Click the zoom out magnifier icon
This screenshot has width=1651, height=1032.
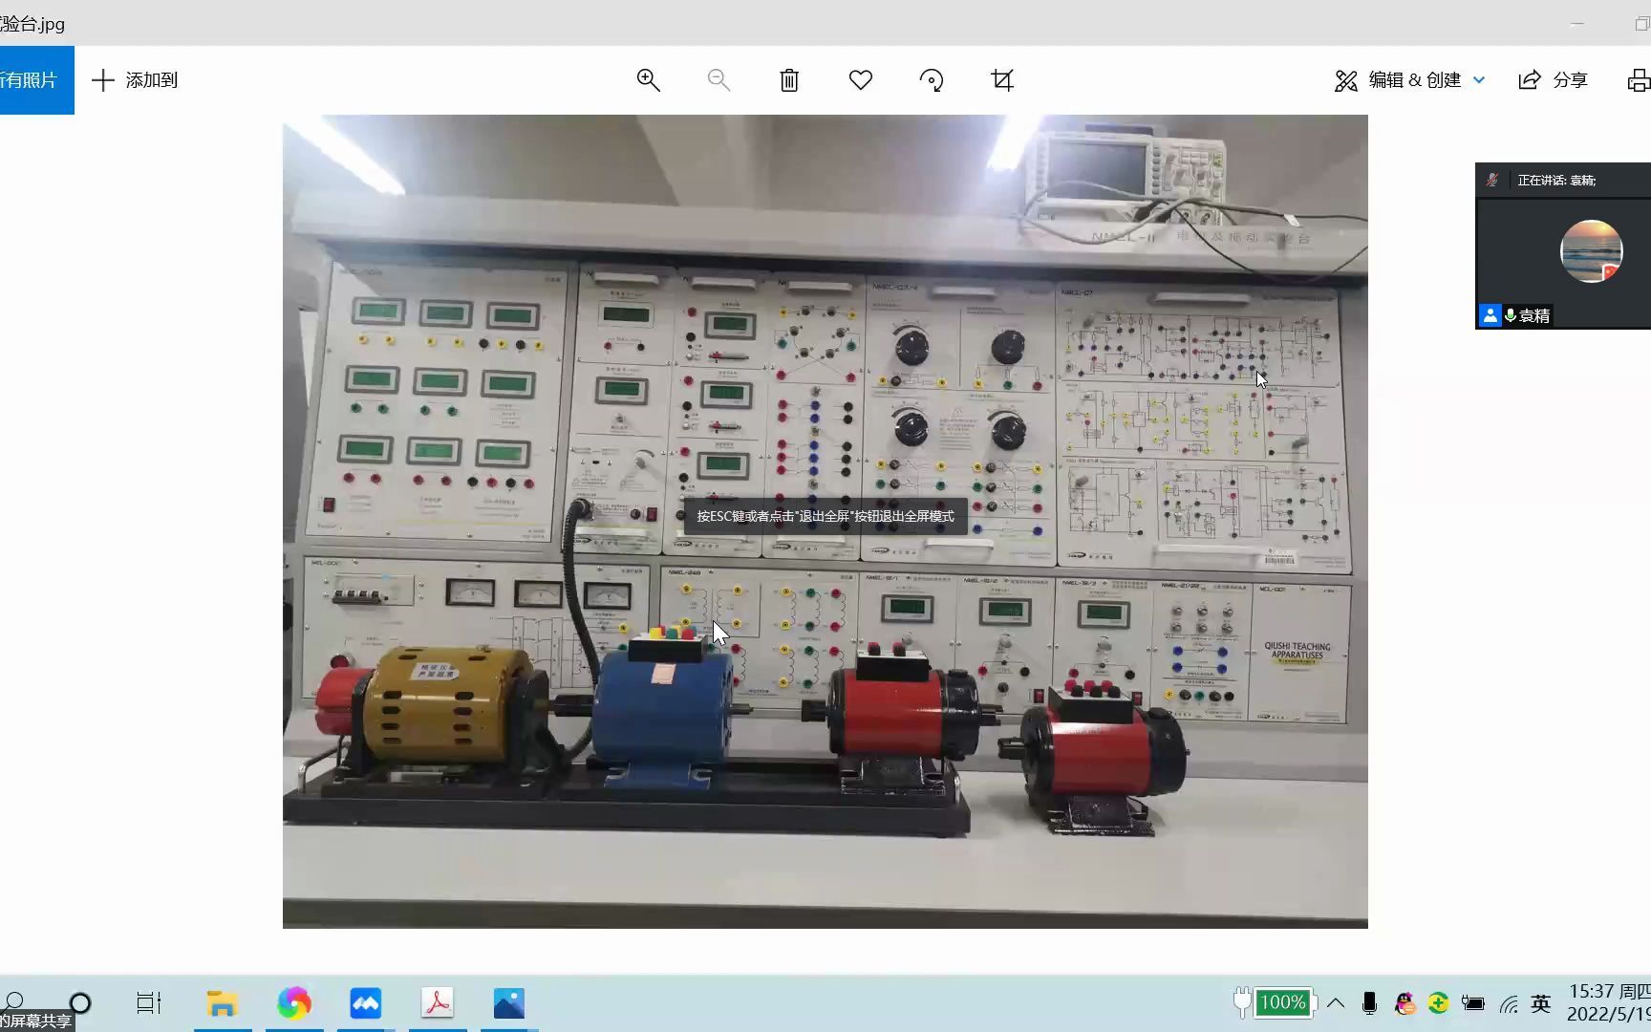(x=718, y=80)
